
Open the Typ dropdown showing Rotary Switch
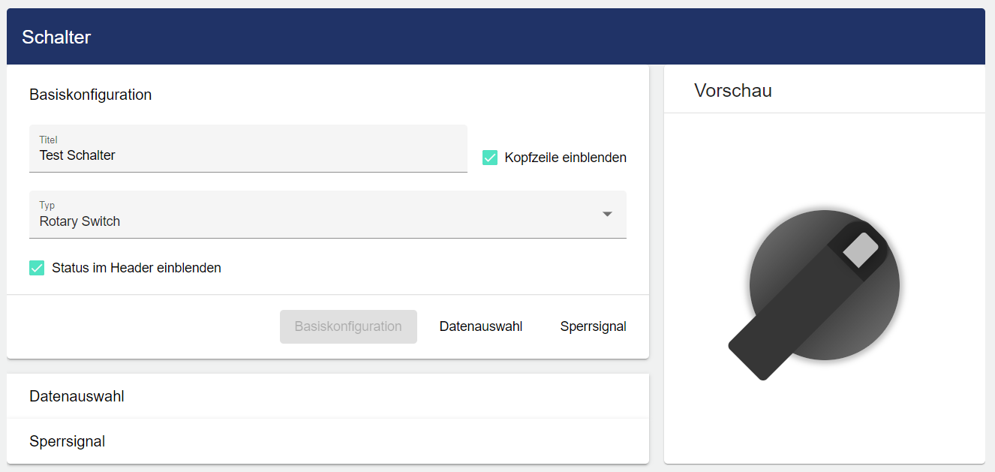click(x=327, y=215)
